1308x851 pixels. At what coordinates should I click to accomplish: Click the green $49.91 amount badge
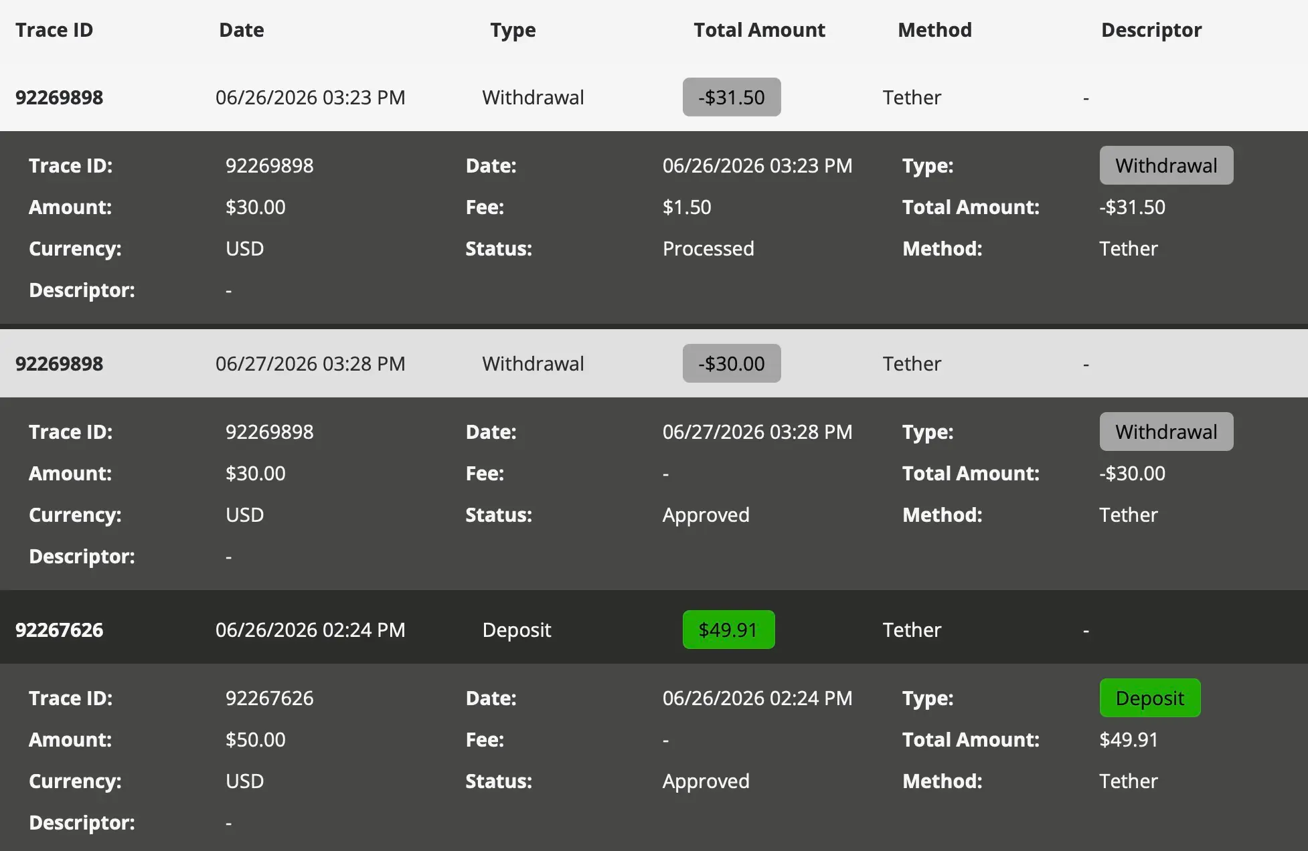(x=729, y=630)
